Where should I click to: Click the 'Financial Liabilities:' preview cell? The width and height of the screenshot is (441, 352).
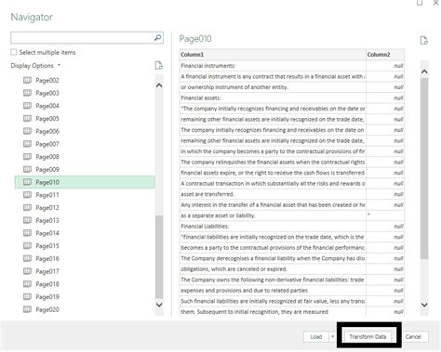tap(273, 227)
